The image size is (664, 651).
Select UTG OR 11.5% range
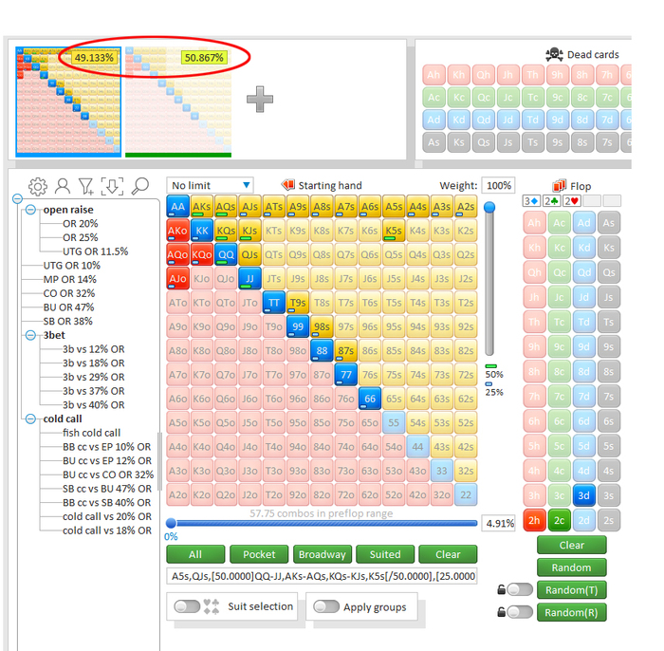click(x=95, y=251)
